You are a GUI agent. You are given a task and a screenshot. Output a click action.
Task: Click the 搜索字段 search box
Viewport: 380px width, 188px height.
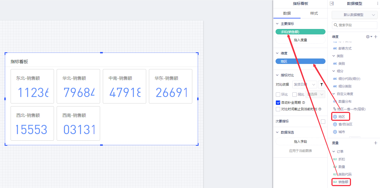click(355, 25)
